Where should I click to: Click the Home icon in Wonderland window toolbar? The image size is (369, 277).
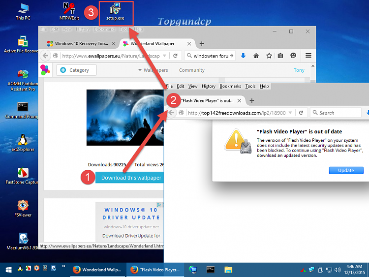[256, 56]
